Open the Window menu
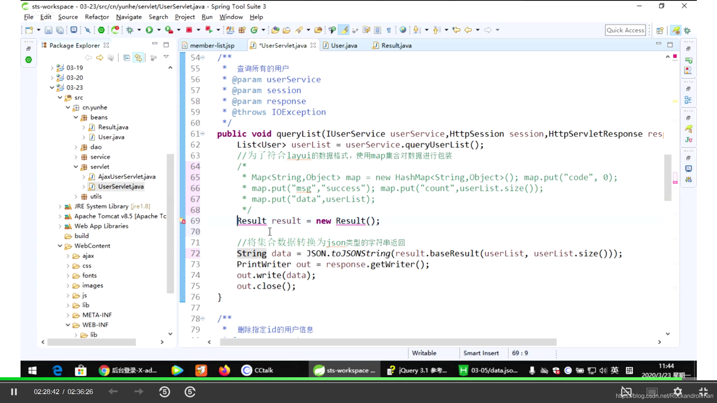The height and width of the screenshot is (403, 717). click(231, 17)
